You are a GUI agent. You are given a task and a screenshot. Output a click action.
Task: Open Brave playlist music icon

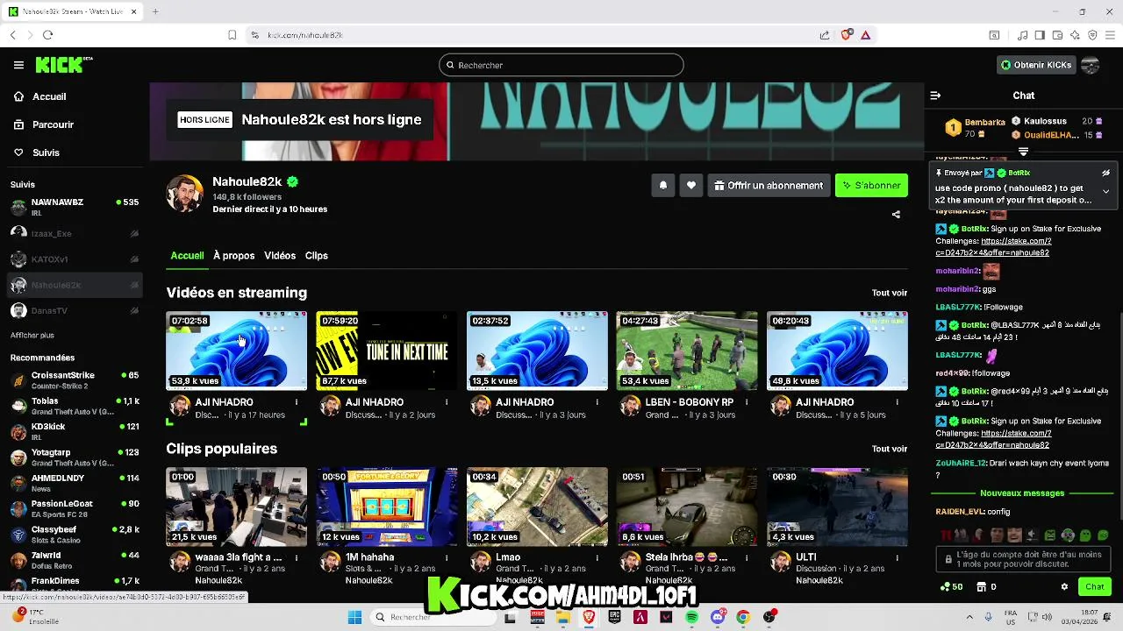point(1022,35)
